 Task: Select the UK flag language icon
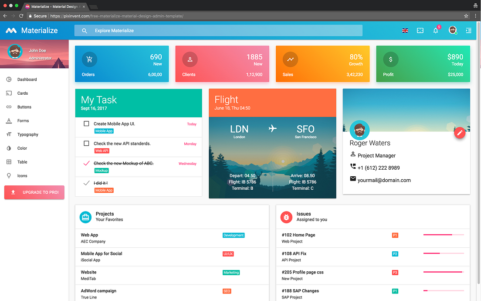[405, 31]
